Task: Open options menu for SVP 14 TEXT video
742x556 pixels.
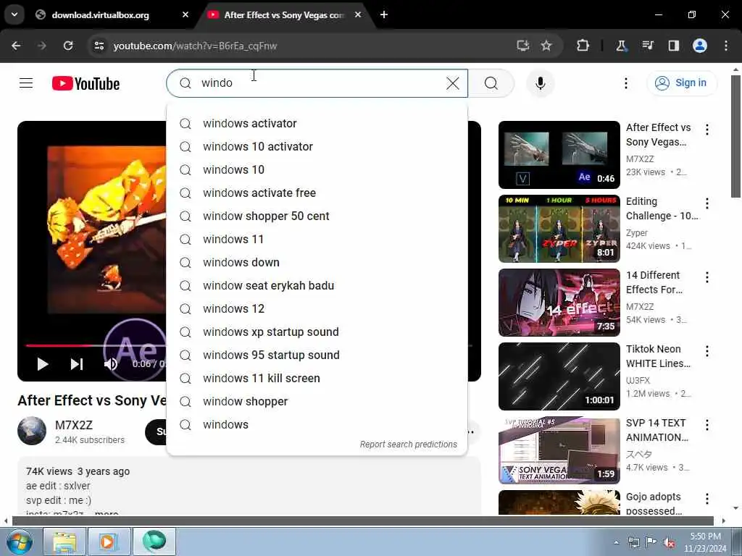Action: (x=707, y=424)
